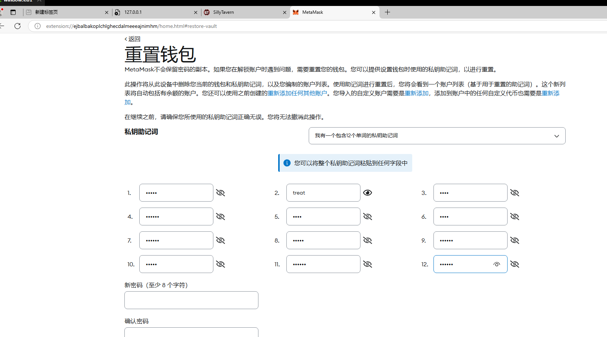The image size is (607, 337).
Task: Focus seed word field 1
Action: tap(176, 193)
